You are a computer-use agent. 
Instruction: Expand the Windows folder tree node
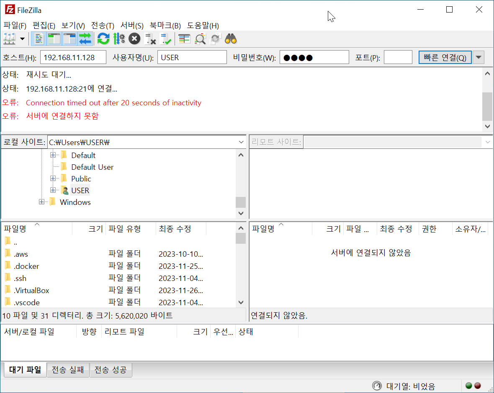pyautogui.click(x=41, y=202)
